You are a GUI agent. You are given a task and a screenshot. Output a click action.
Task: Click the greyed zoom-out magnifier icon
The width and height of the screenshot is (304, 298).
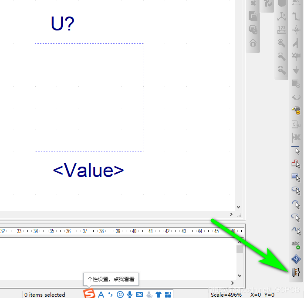281,57
